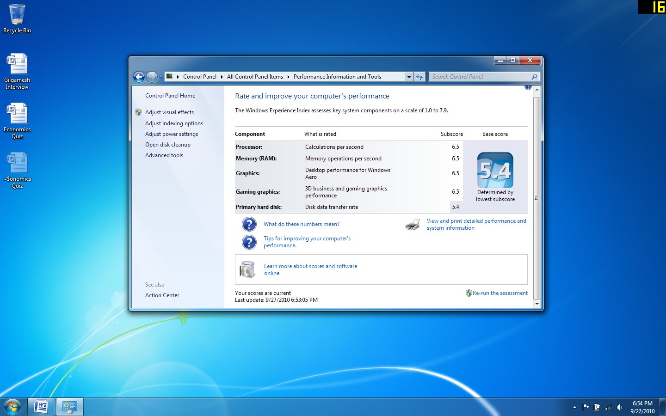Select the Gilgamesh Interview document icon
The height and width of the screenshot is (416, 666).
(x=17, y=71)
